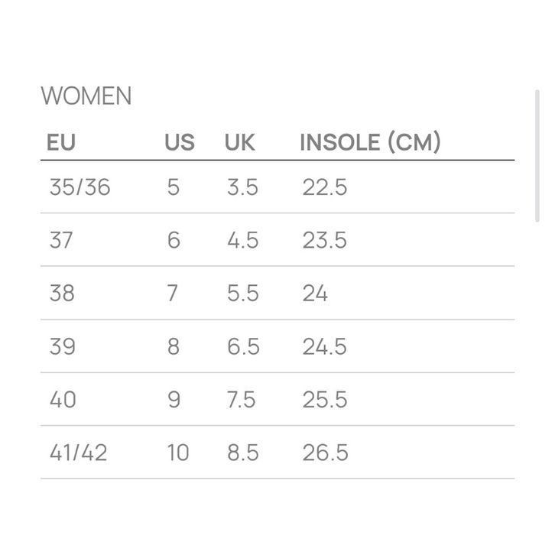Click the EU column header
Viewport: 555px width, 555px height.
[x=61, y=143]
